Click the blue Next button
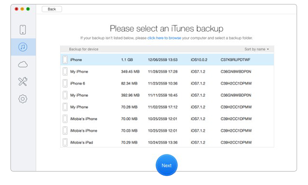 pos(166,165)
